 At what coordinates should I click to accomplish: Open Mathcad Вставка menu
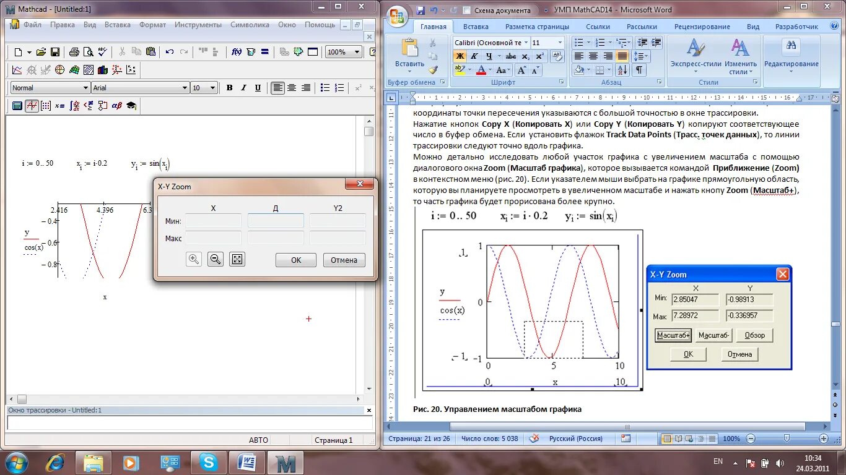click(118, 25)
